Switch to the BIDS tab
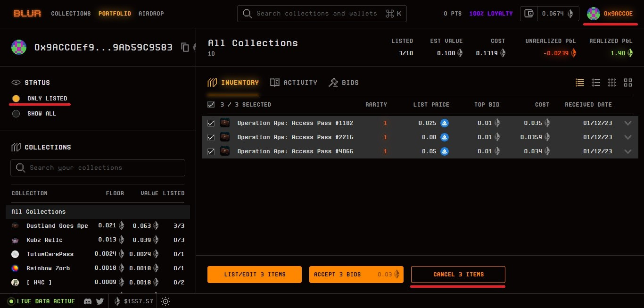This screenshot has height=308, width=644. pyautogui.click(x=344, y=83)
